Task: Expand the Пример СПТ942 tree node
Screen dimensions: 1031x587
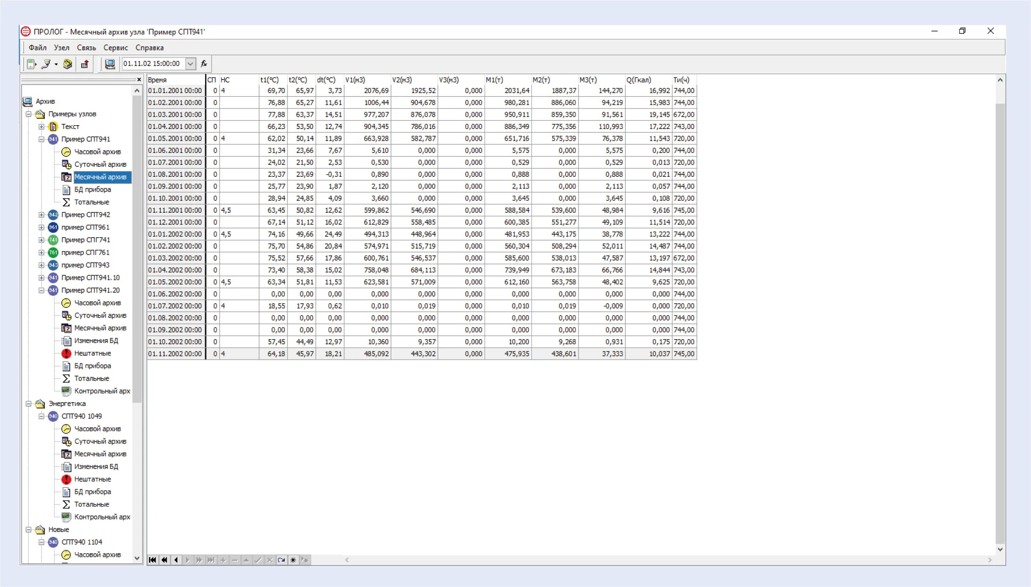Action: pos(41,215)
